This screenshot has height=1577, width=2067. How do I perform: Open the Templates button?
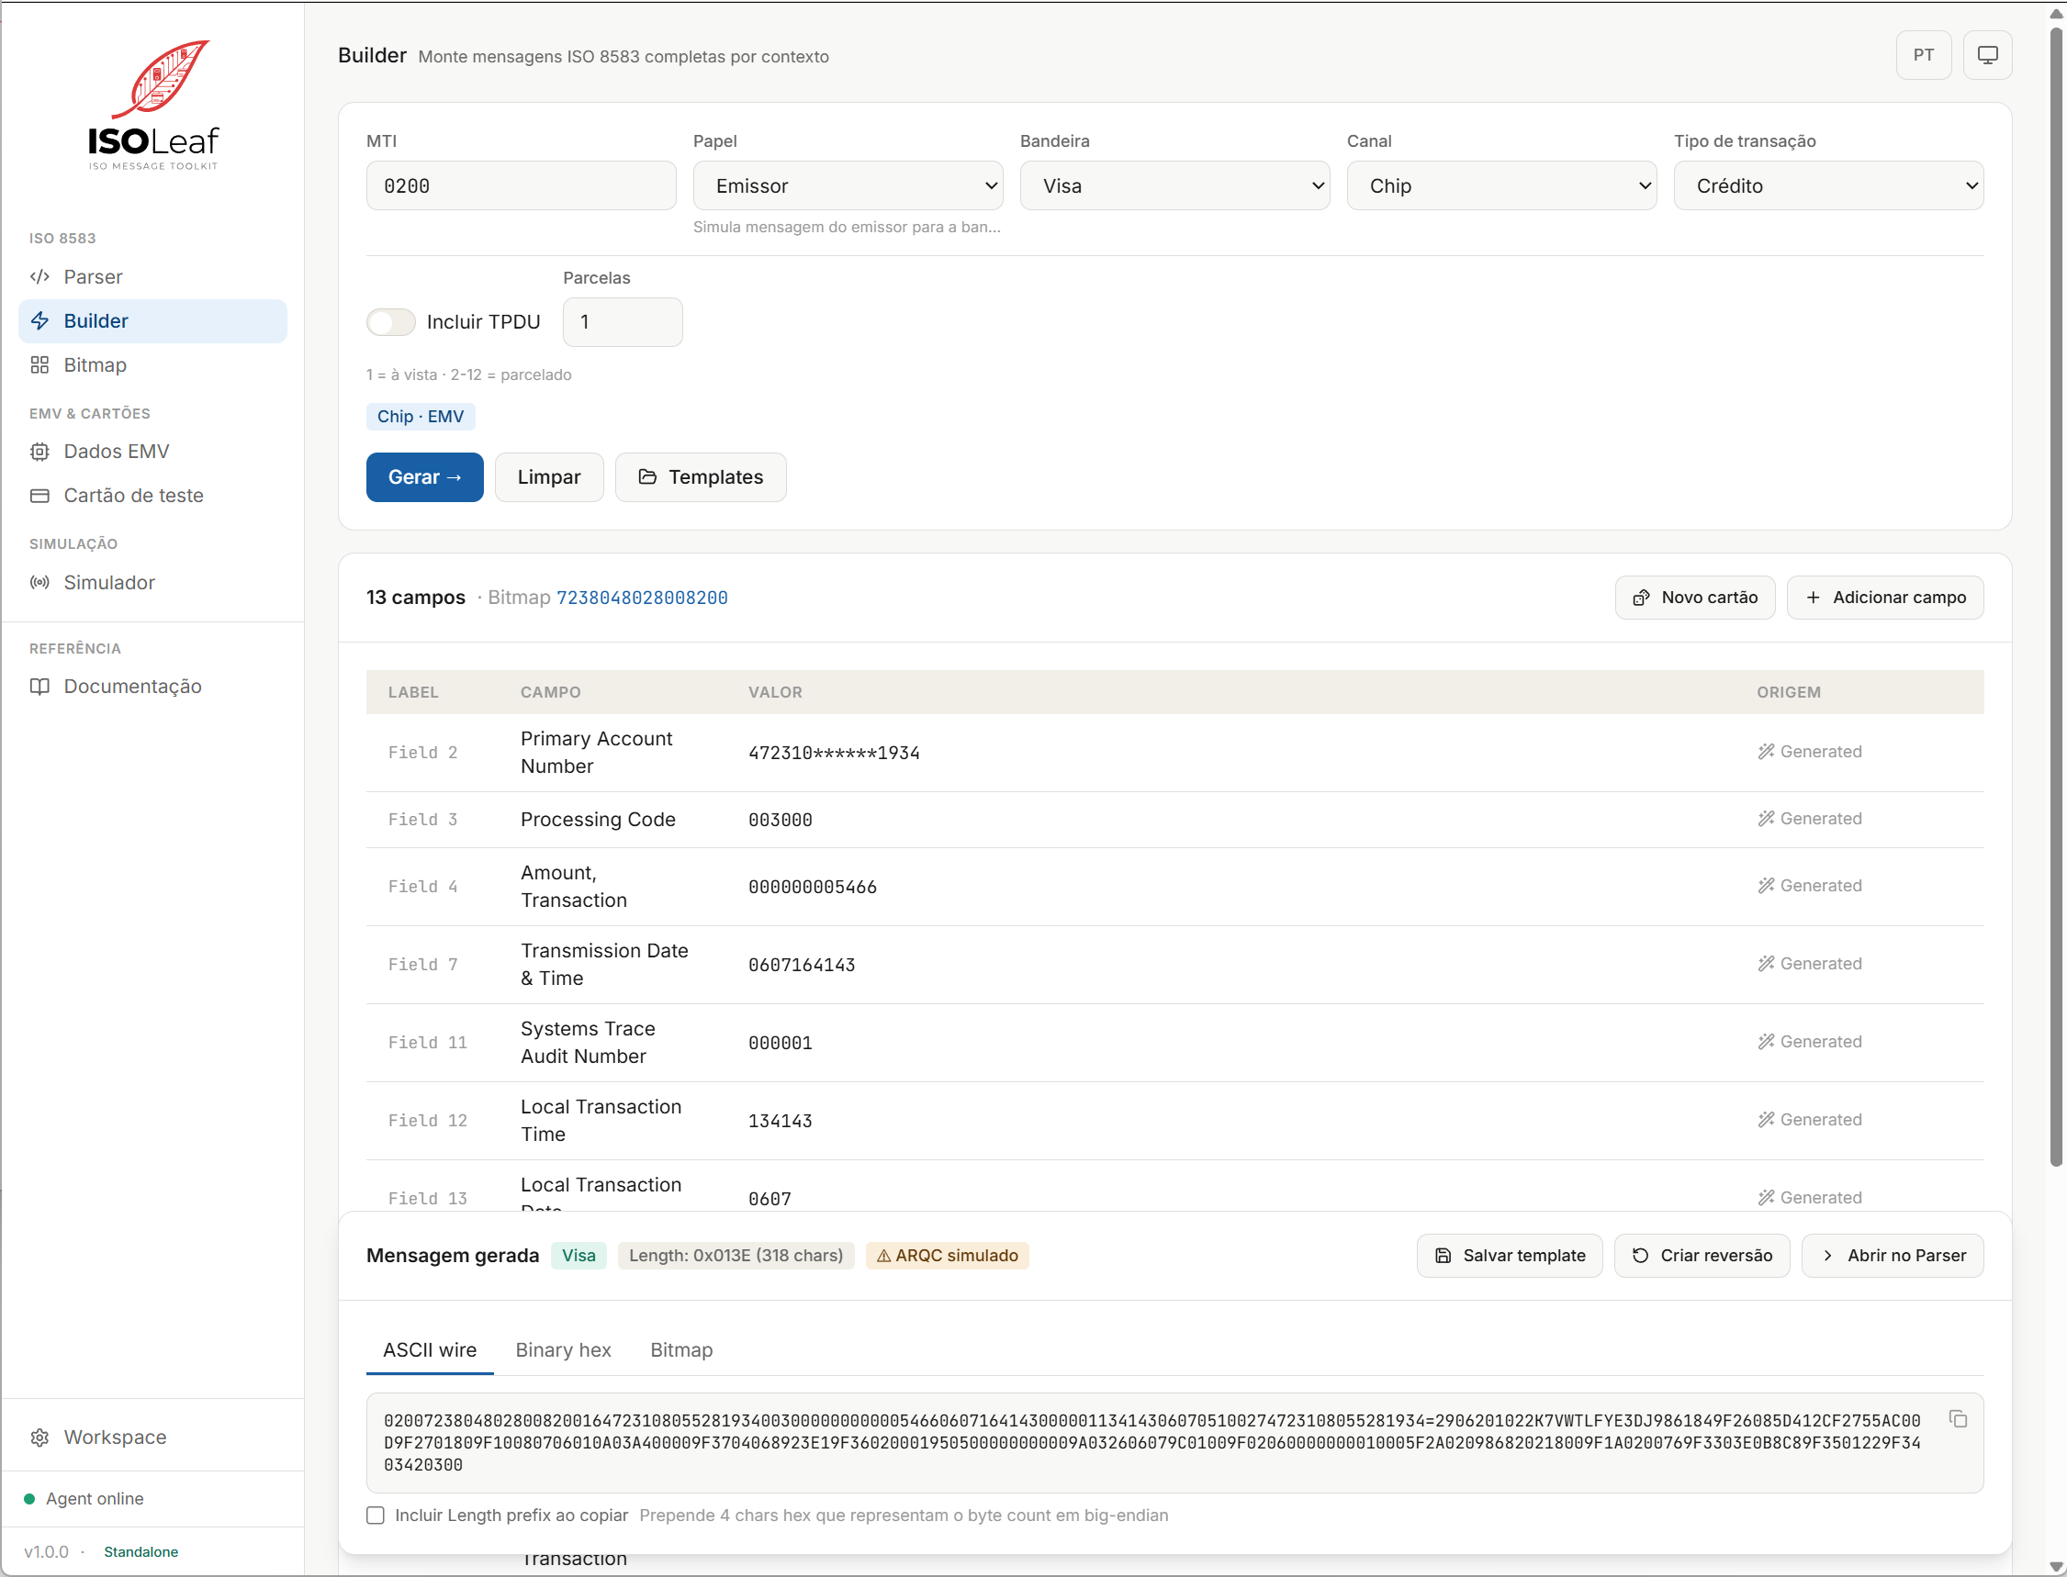tap(701, 476)
